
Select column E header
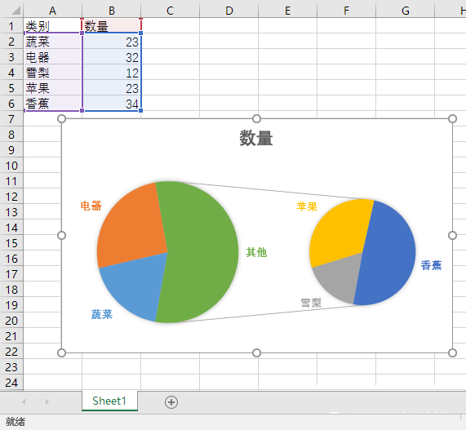pyautogui.click(x=287, y=11)
